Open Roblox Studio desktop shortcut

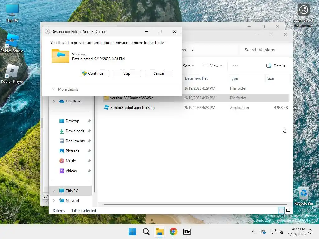tap(12, 43)
